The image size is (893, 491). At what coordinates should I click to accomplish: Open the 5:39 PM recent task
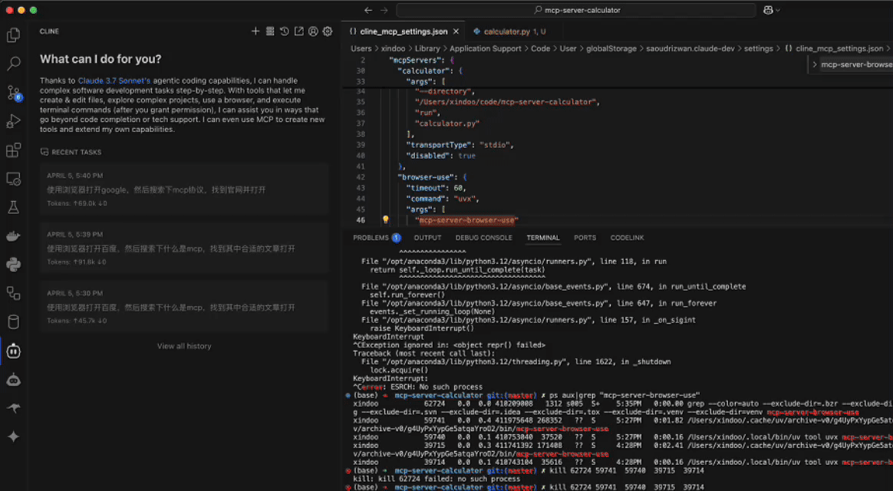pos(185,248)
